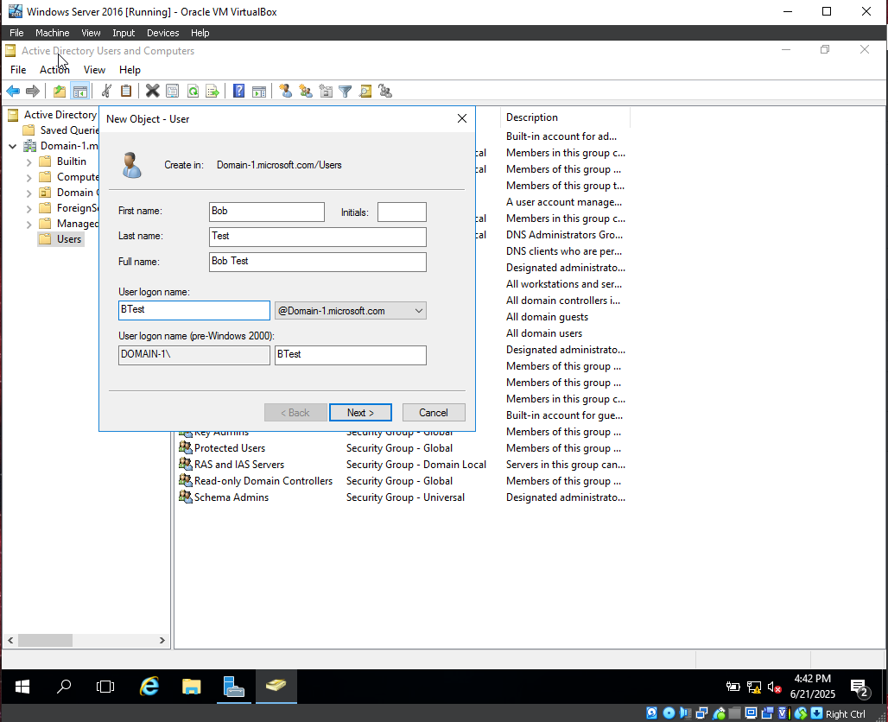Click the green Refresh toolbar icon
The height and width of the screenshot is (722, 888).
[x=193, y=92]
